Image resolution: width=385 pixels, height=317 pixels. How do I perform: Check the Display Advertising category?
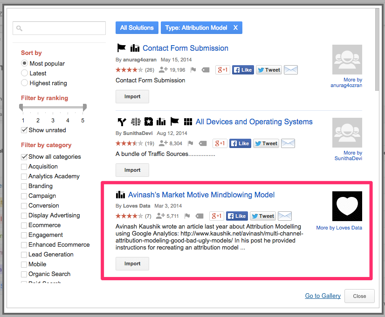coord(24,216)
